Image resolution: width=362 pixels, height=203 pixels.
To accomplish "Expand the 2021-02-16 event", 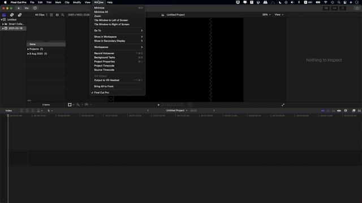I will [x=3, y=28].
